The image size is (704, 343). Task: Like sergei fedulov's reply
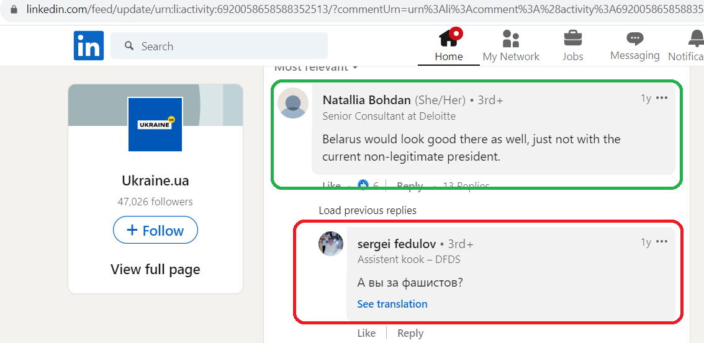(366, 333)
